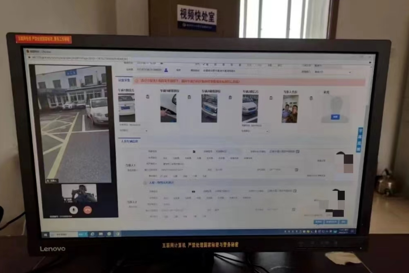Expand dropdown below the white car rear photo
The width and height of the screenshot is (409, 273).
point(133,131)
